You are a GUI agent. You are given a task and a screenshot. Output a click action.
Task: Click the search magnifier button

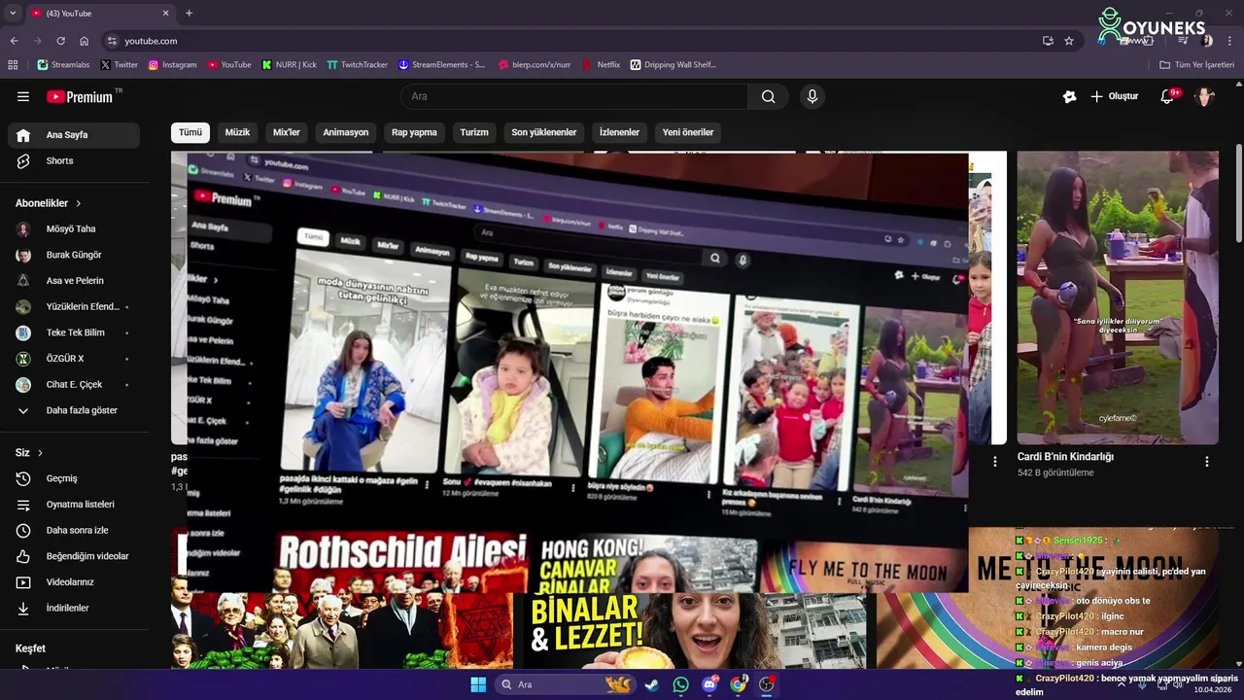[769, 96]
